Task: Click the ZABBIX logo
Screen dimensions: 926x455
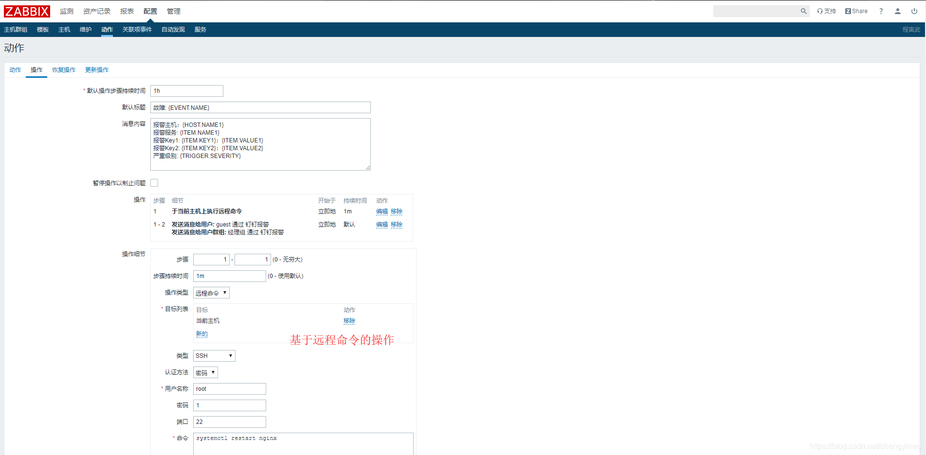Action: pyautogui.click(x=27, y=11)
